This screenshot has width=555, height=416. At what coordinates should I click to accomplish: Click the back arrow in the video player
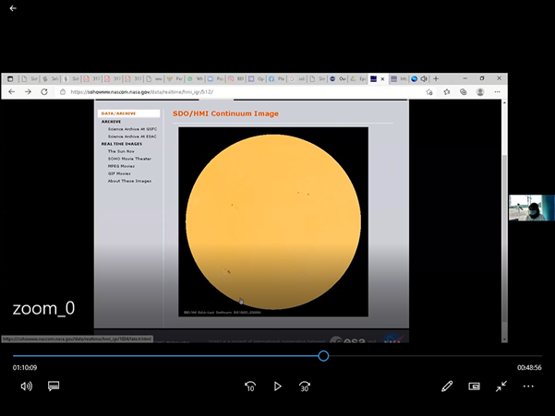click(13, 8)
